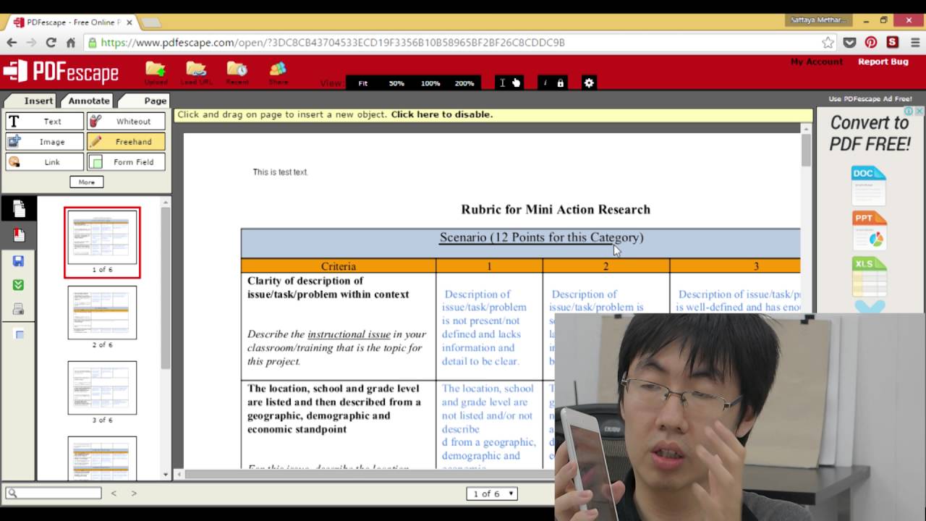This screenshot has height=521, width=926.
Task: Click the search magnifier icon in bottom bar
Action: point(12,494)
